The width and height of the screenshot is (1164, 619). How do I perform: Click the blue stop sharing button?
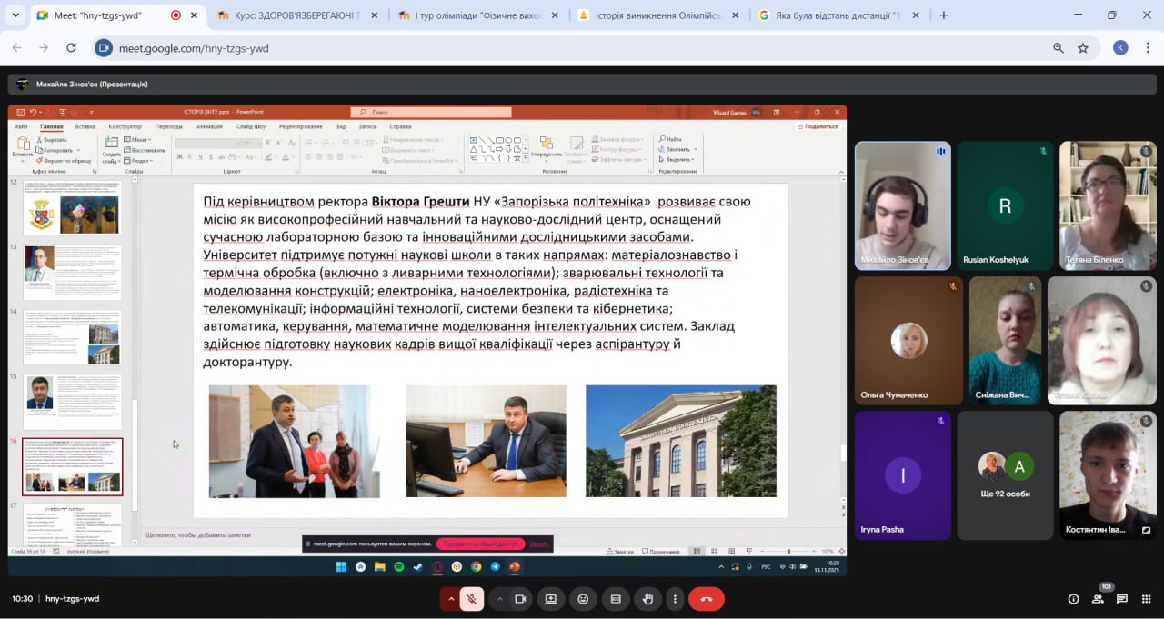pyautogui.click(x=479, y=544)
